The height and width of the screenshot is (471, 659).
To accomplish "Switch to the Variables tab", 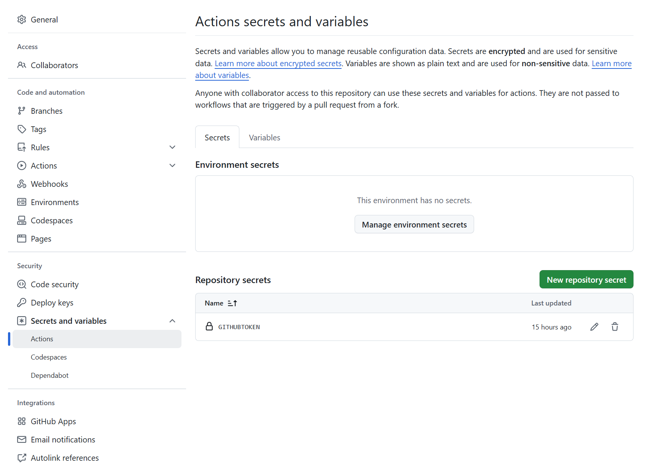I will point(264,137).
